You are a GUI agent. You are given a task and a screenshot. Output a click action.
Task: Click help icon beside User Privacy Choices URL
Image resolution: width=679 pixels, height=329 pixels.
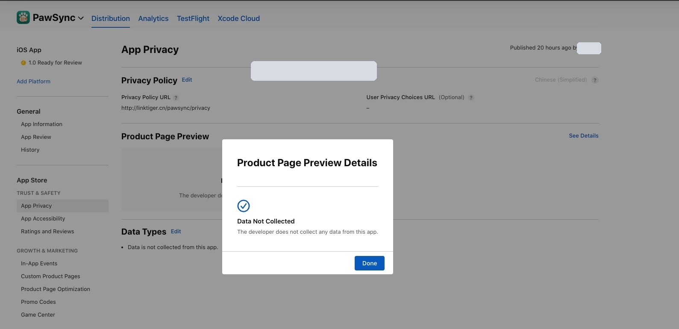tap(471, 97)
